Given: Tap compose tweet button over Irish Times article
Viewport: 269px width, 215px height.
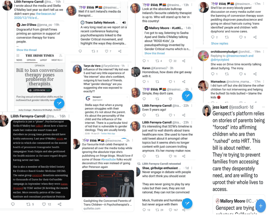Looking at the screenshot, I should coord(59,103).
